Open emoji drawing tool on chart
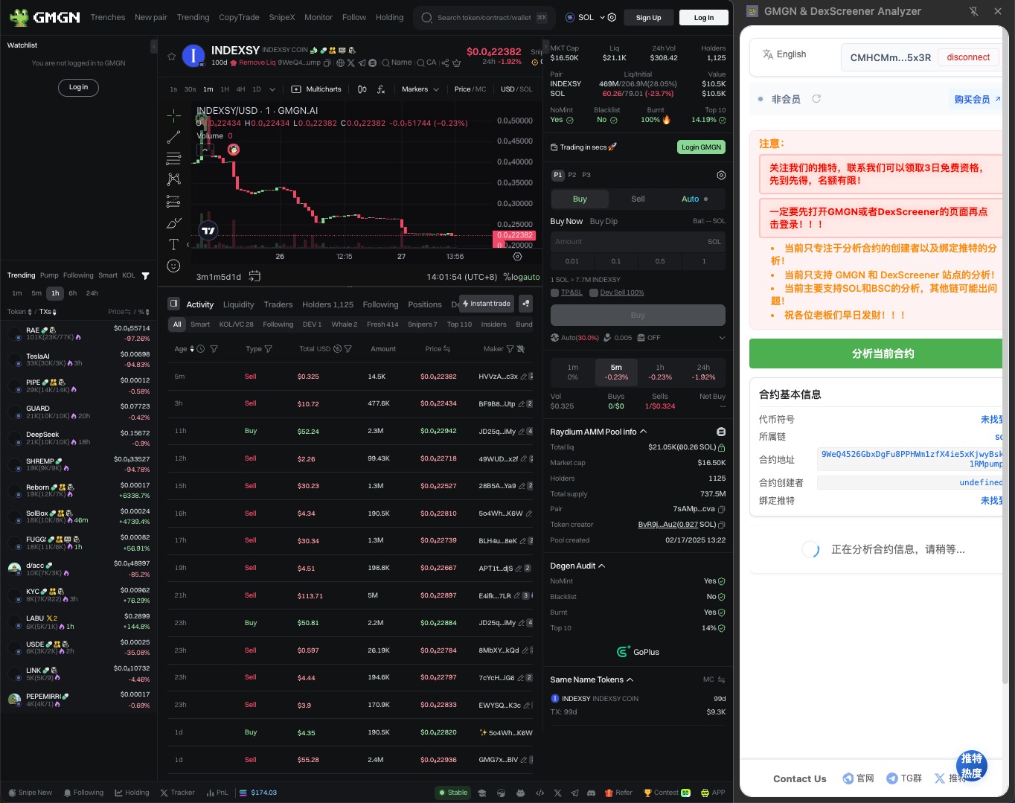 coord(173,266)
